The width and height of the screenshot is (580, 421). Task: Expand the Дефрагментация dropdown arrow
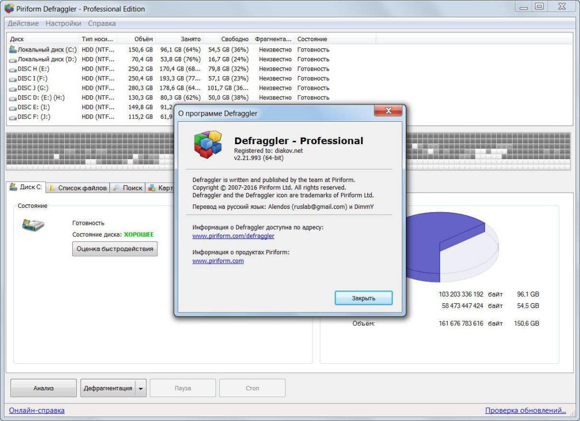coord(140,388)
